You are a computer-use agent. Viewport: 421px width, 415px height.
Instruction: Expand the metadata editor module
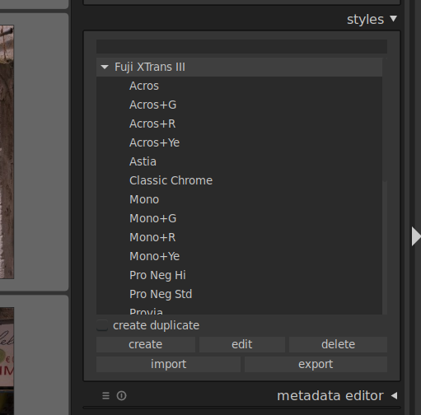tap(337, 396)
